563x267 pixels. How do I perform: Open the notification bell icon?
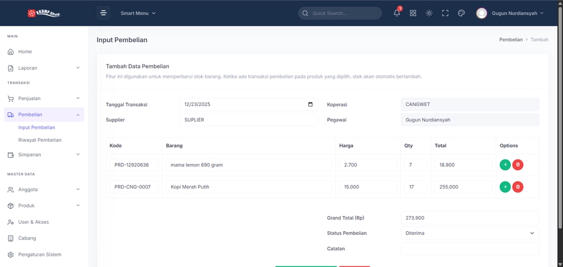[397, 13]
